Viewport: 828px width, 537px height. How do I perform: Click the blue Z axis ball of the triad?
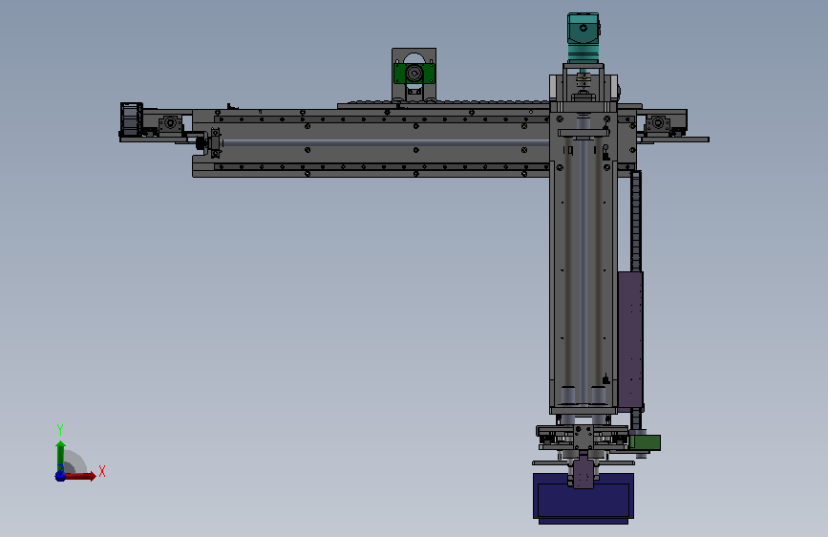coord(61,476)
